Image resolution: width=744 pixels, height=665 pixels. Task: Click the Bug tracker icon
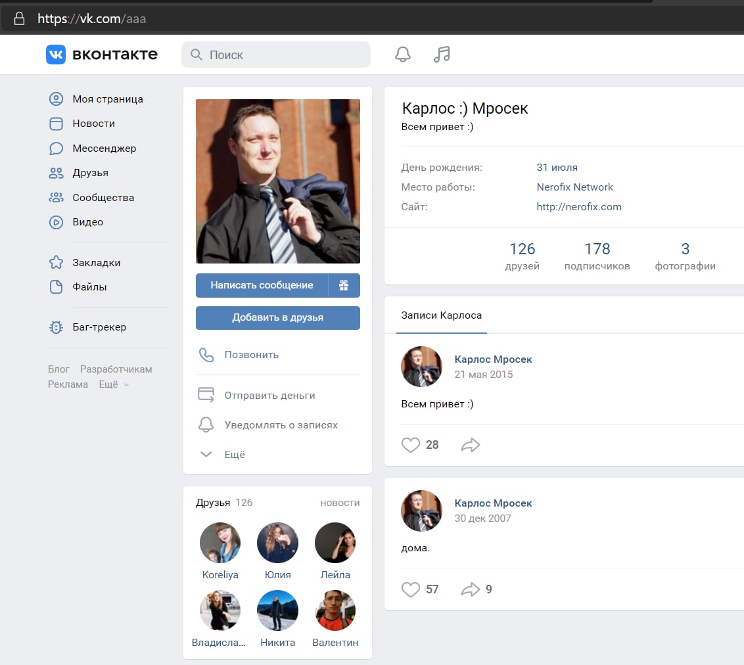click(56, 327)
